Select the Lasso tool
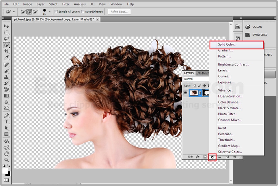The image size is (278, 186). [6, 39]
